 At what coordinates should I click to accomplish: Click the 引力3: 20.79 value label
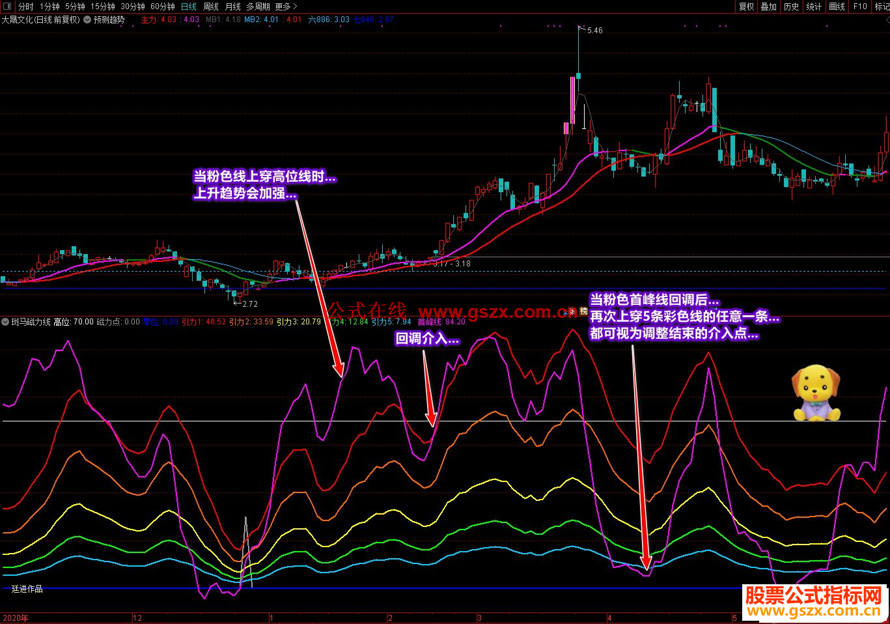click(299, 322)
